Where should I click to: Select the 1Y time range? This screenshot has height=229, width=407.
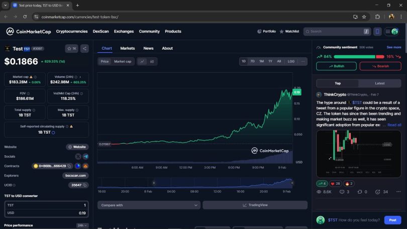(270, 61)
